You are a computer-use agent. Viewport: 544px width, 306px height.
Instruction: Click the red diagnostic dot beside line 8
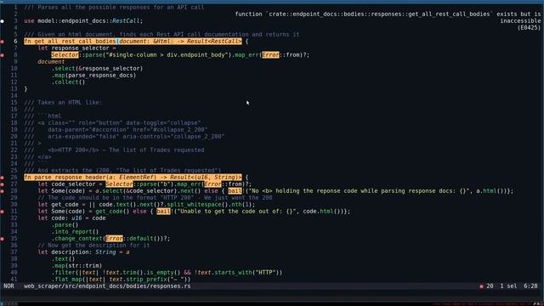click(x=2, y=55)
